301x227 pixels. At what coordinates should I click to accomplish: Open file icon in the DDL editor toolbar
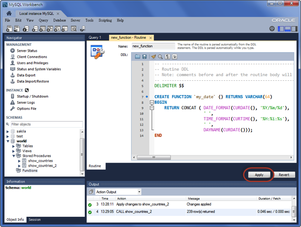(x=137, y=57)
